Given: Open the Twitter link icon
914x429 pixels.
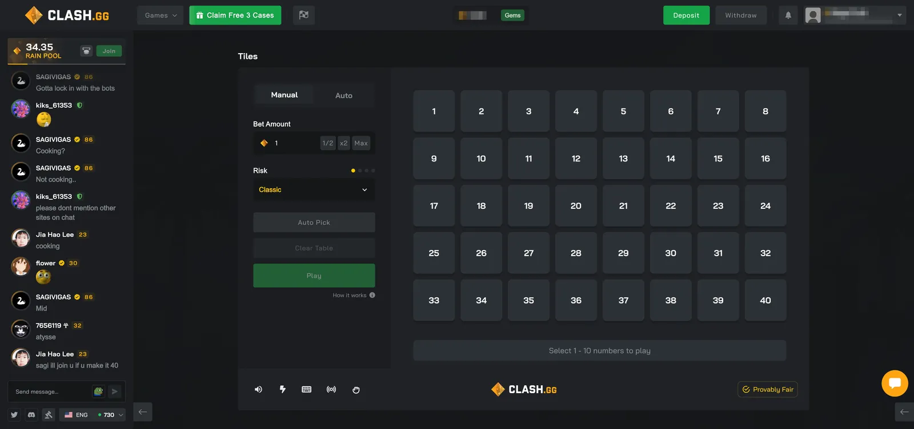Looking at the screenshot, I should click(x=14, y=415).
